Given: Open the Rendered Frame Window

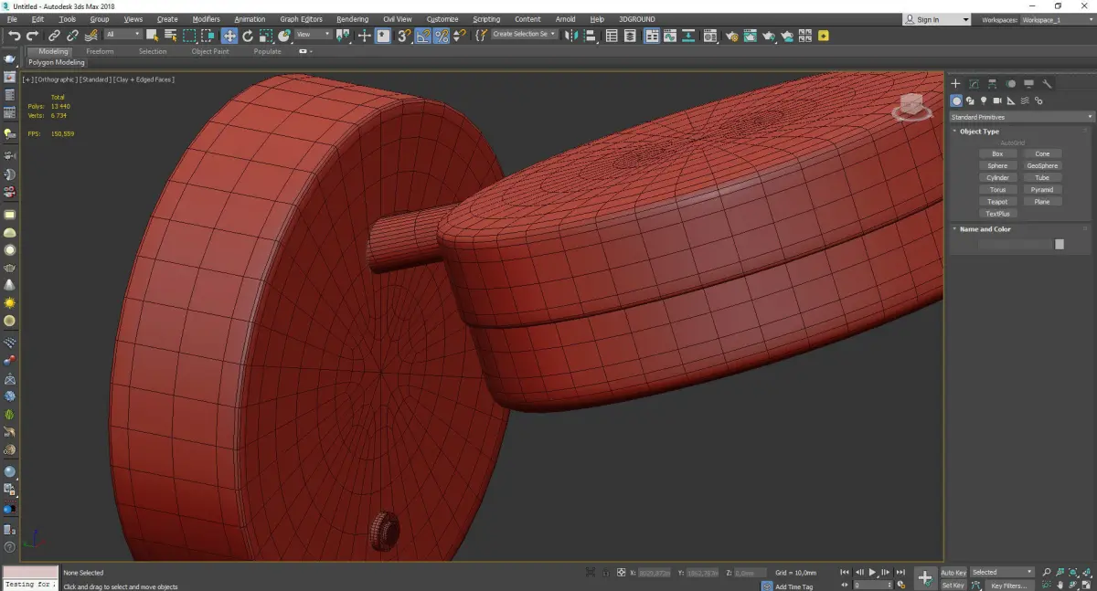Looking at the screenshot, I should tap(750, 36).
